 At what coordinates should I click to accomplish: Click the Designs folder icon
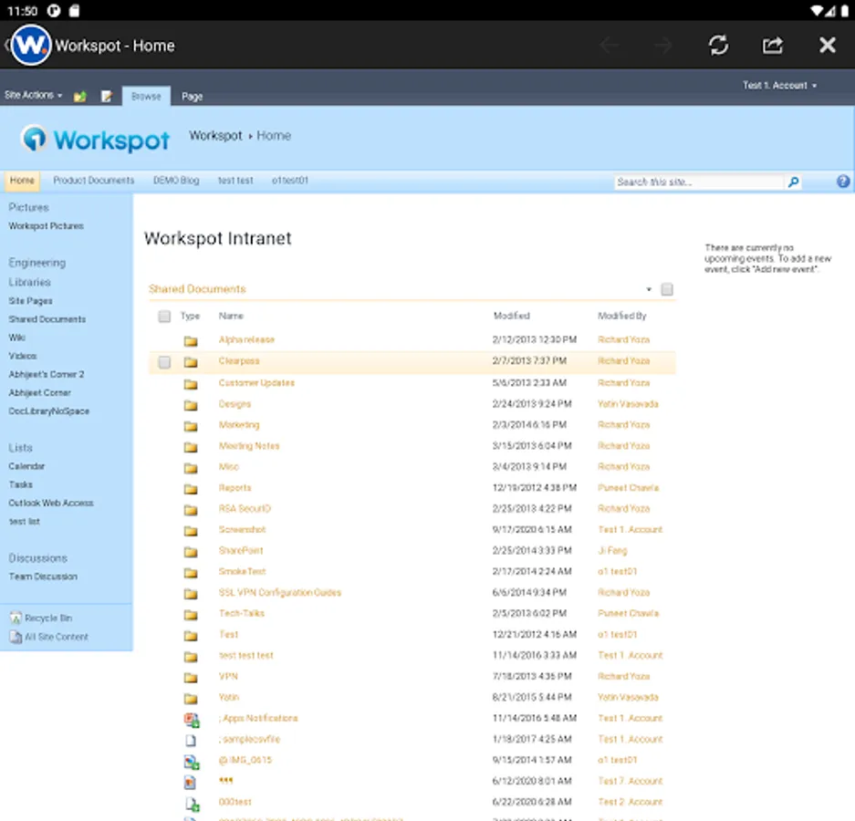pos(191,405)
